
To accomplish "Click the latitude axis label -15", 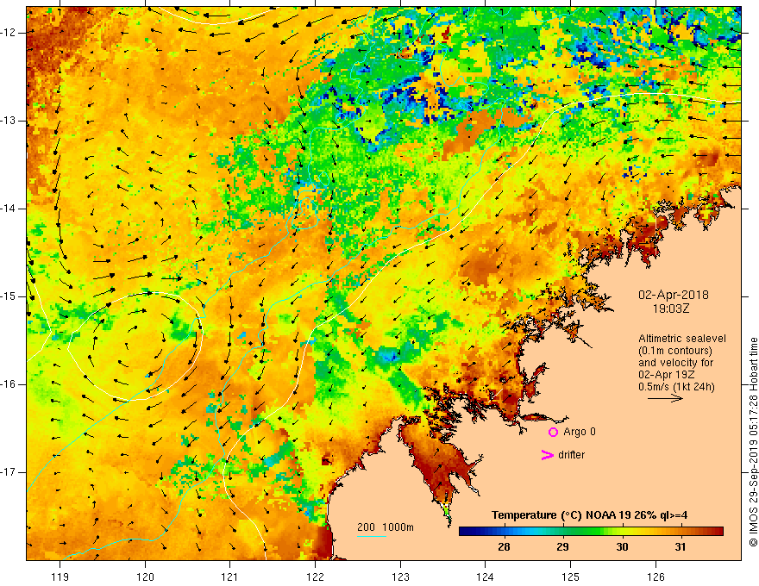I will (x=9, y=296).
